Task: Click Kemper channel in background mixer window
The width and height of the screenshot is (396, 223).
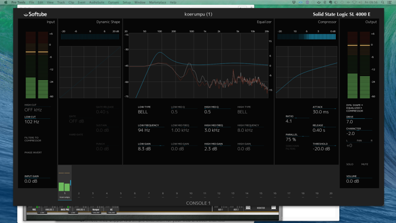Action: pos(96,209)
